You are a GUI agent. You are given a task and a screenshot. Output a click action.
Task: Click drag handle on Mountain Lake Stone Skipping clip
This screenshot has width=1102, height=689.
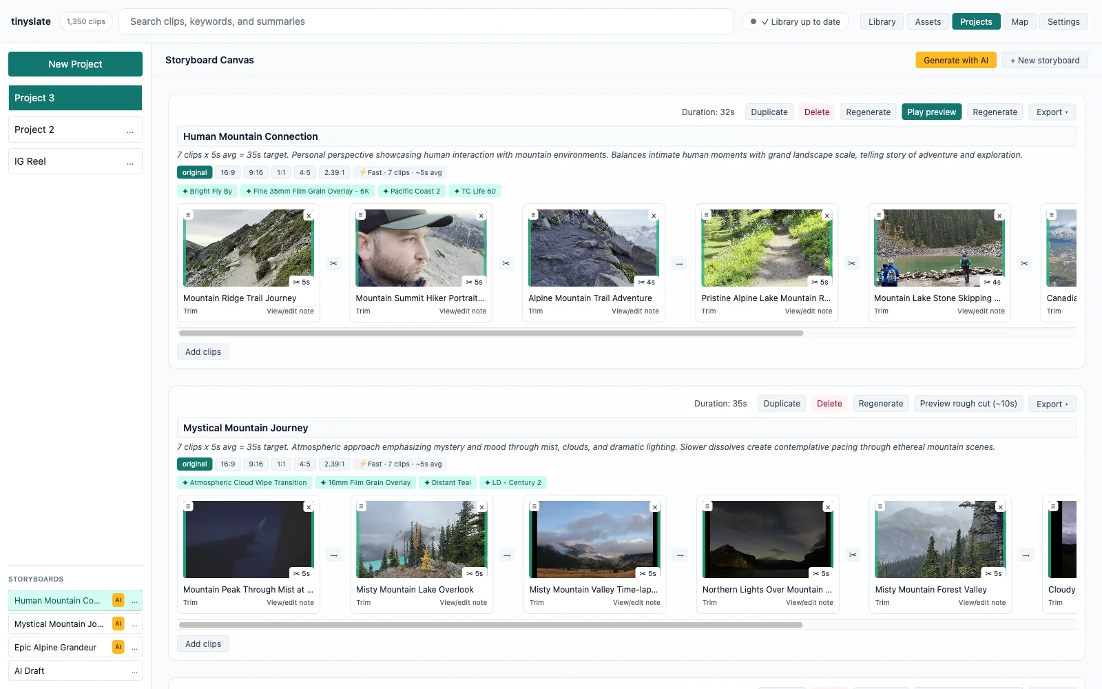coord(879,215)
